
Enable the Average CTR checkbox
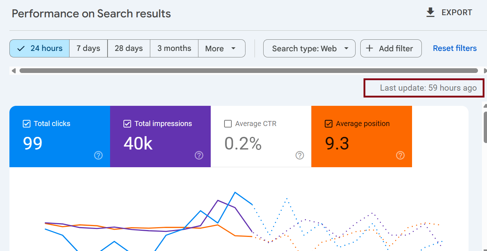[x=228, y=124]
